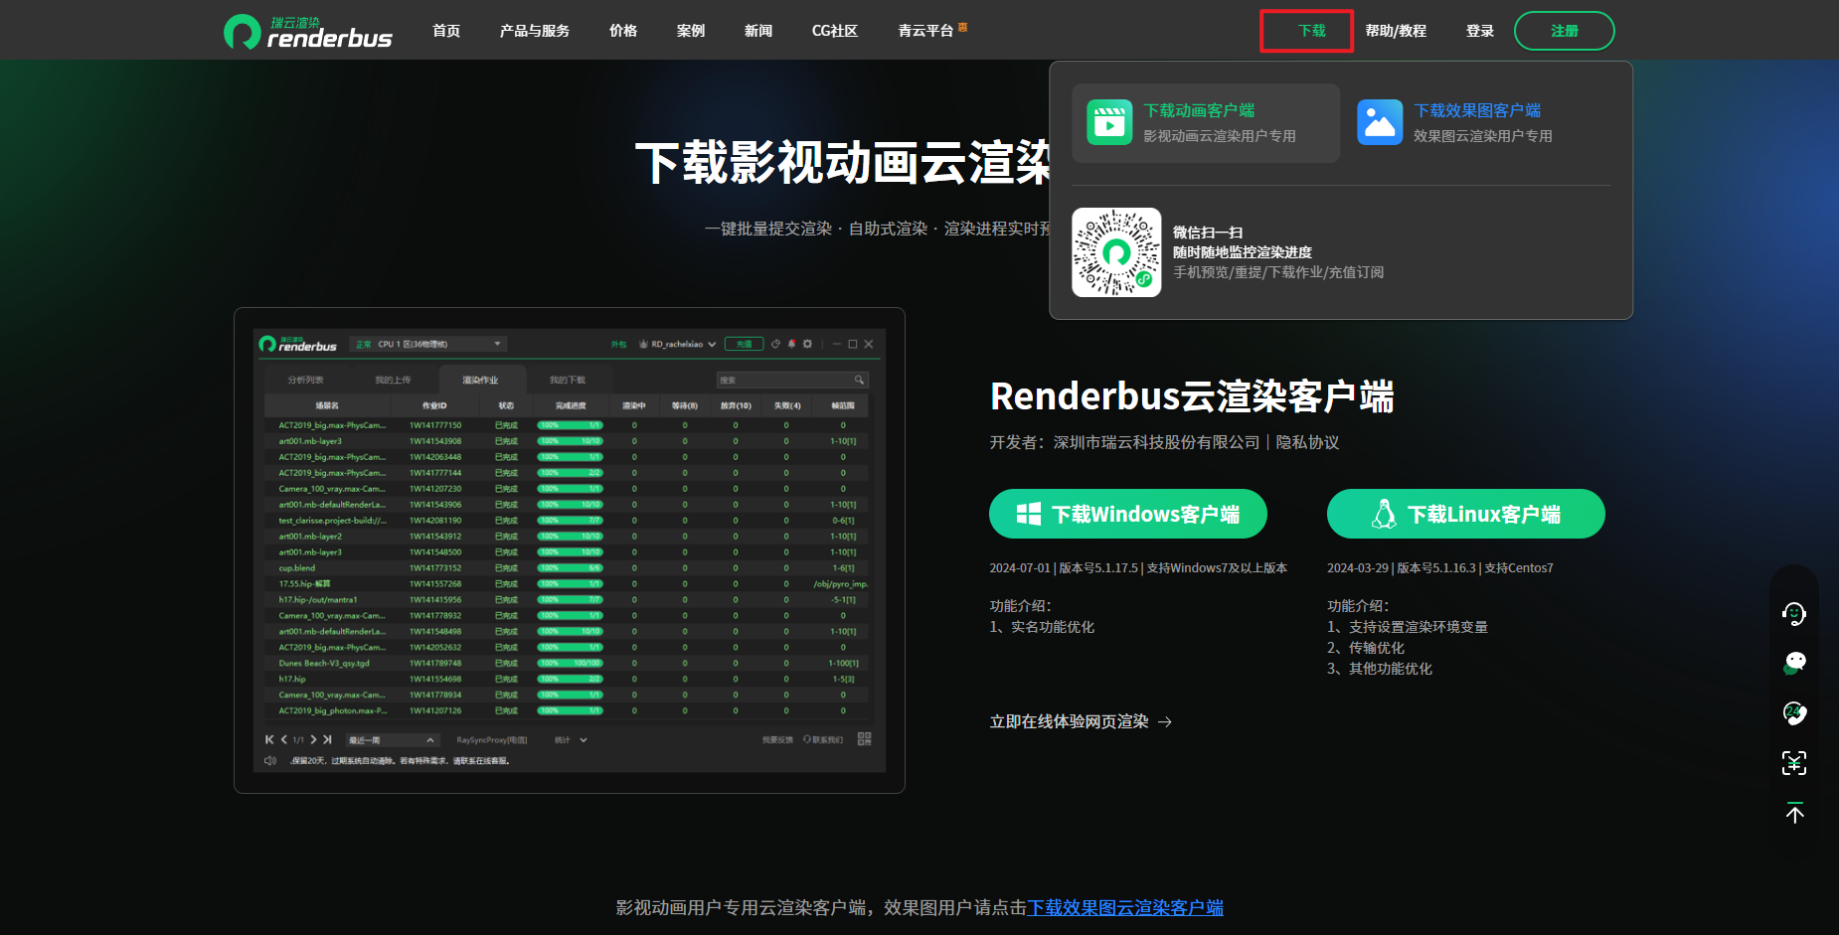Click the text 随时随地监控渲染进度
This screenshot has height=935, width=1839.
pos(1243,252)
